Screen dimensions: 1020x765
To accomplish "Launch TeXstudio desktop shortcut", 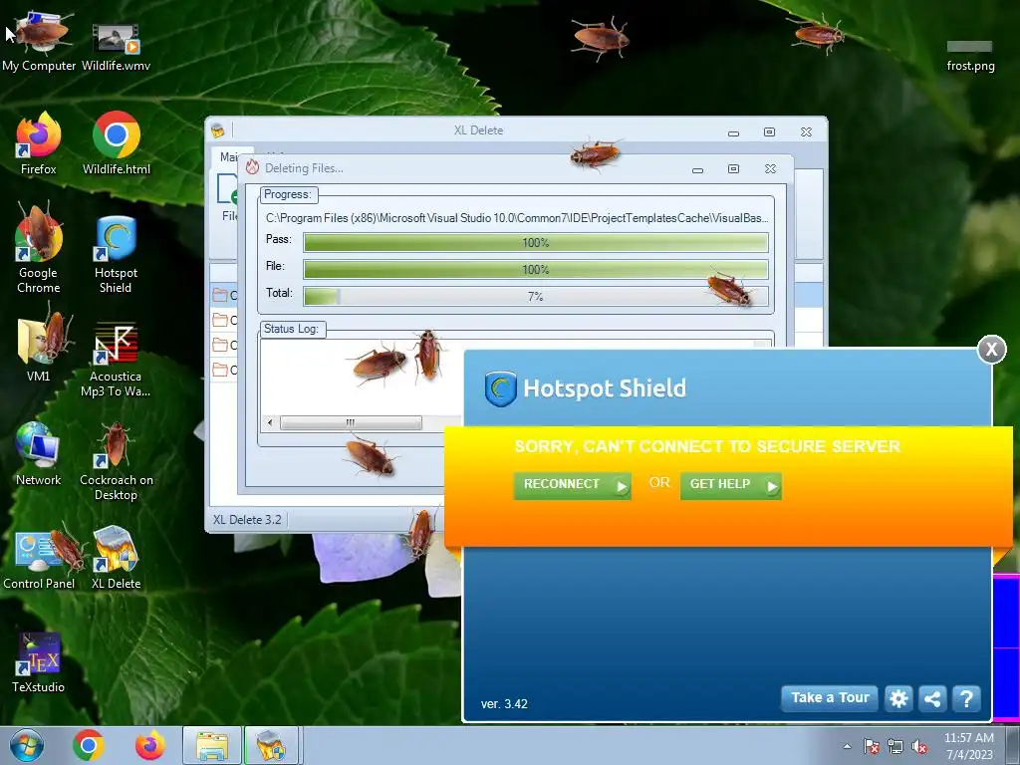I will coord(39,661).
